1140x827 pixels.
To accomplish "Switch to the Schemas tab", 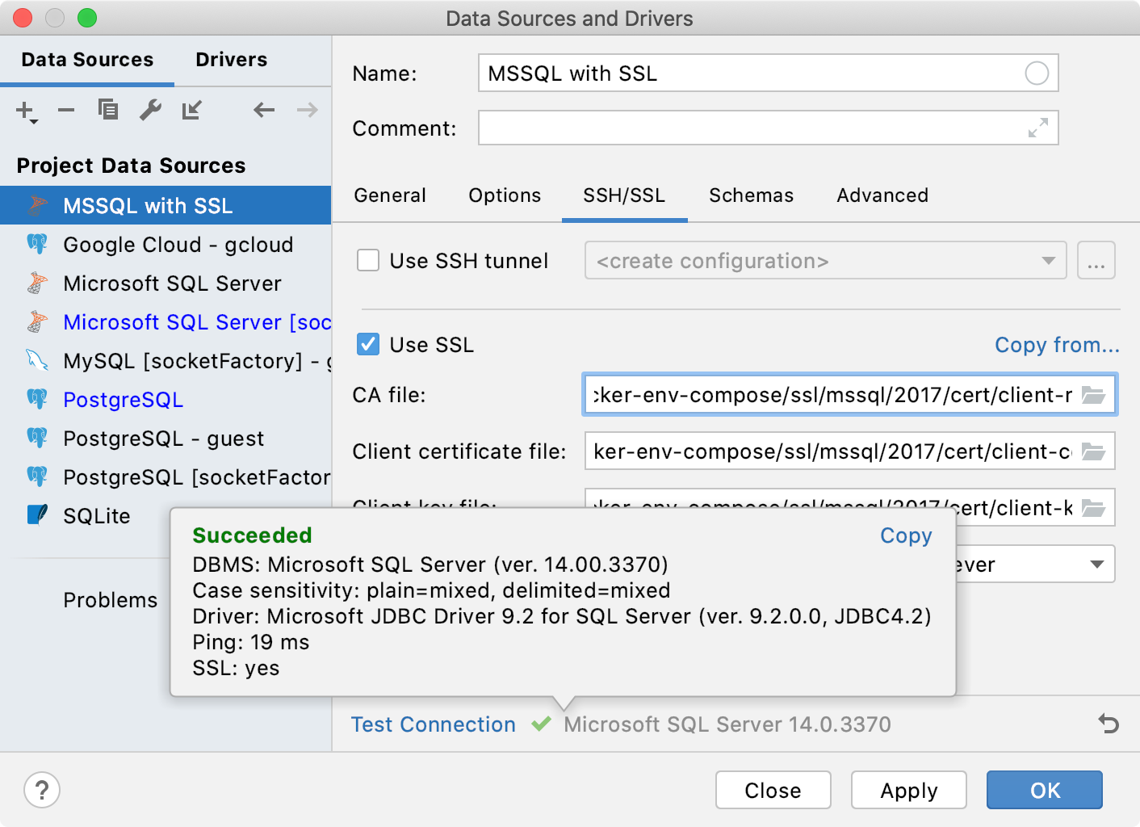I will coord(751,195).
